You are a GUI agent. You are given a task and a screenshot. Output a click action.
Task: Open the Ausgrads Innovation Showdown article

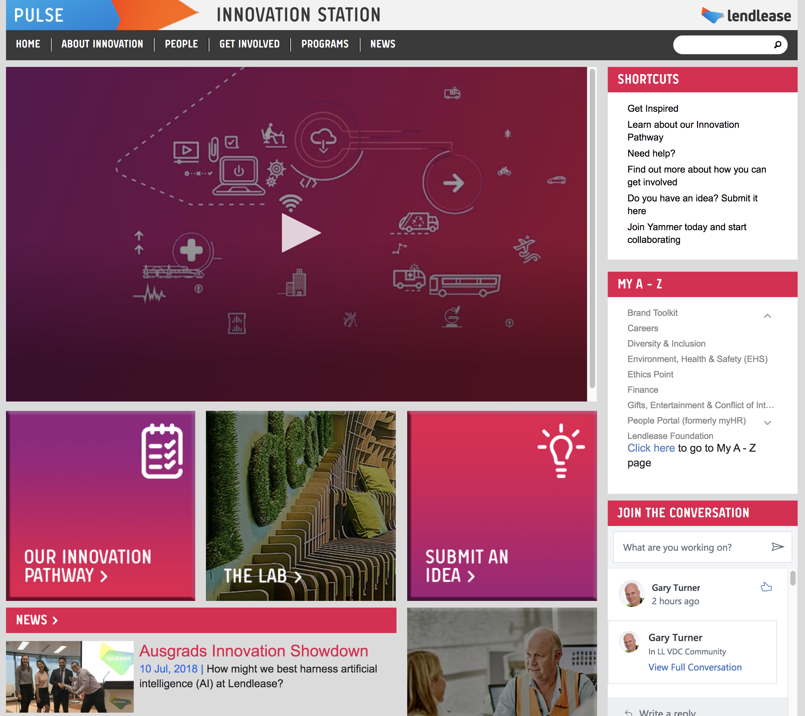pyautogui.click(x=254, y=651)
